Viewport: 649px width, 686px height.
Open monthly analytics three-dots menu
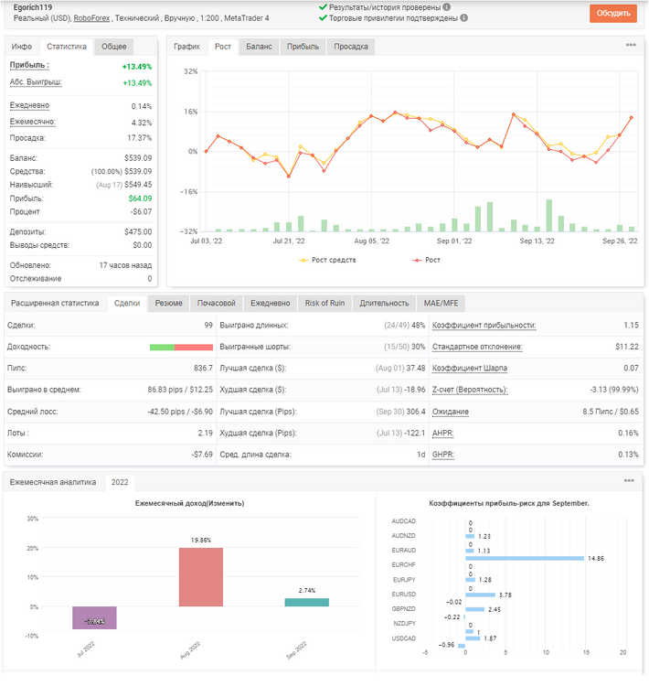click(629, 481)
